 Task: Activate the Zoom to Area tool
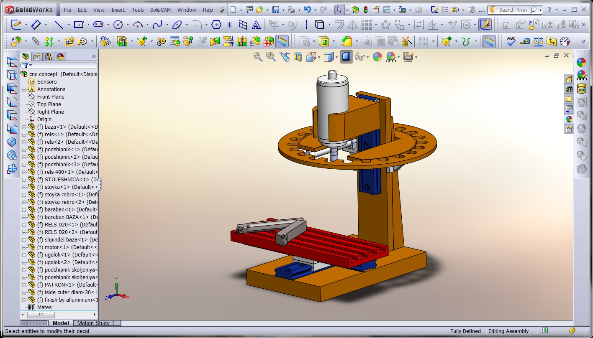tap(271, 57)
